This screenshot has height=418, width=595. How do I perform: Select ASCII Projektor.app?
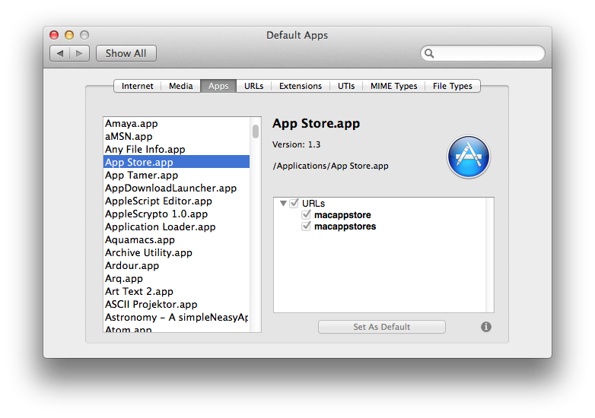pos(177,304)
